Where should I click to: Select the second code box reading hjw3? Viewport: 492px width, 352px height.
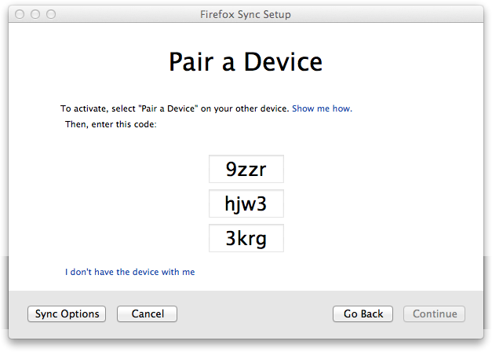coord(246,203)
